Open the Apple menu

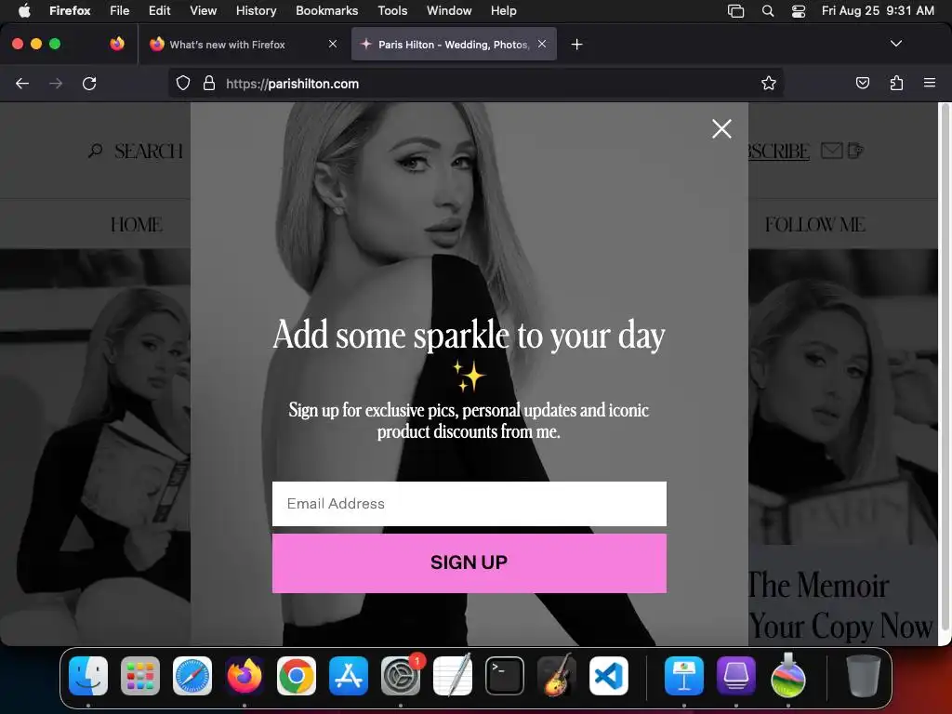(24, 10)
